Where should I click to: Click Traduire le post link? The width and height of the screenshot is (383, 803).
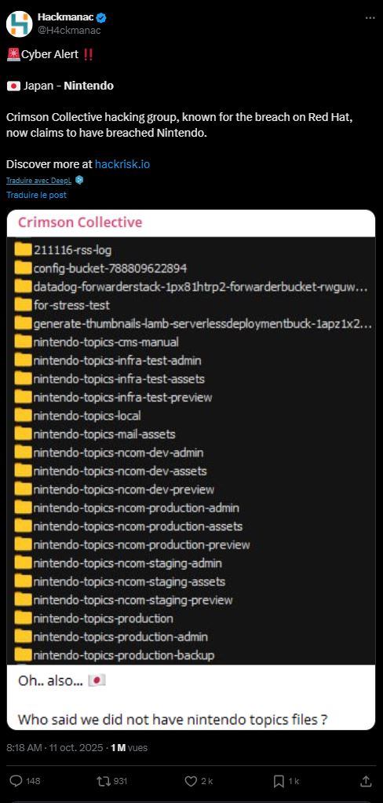coord(36,195)
